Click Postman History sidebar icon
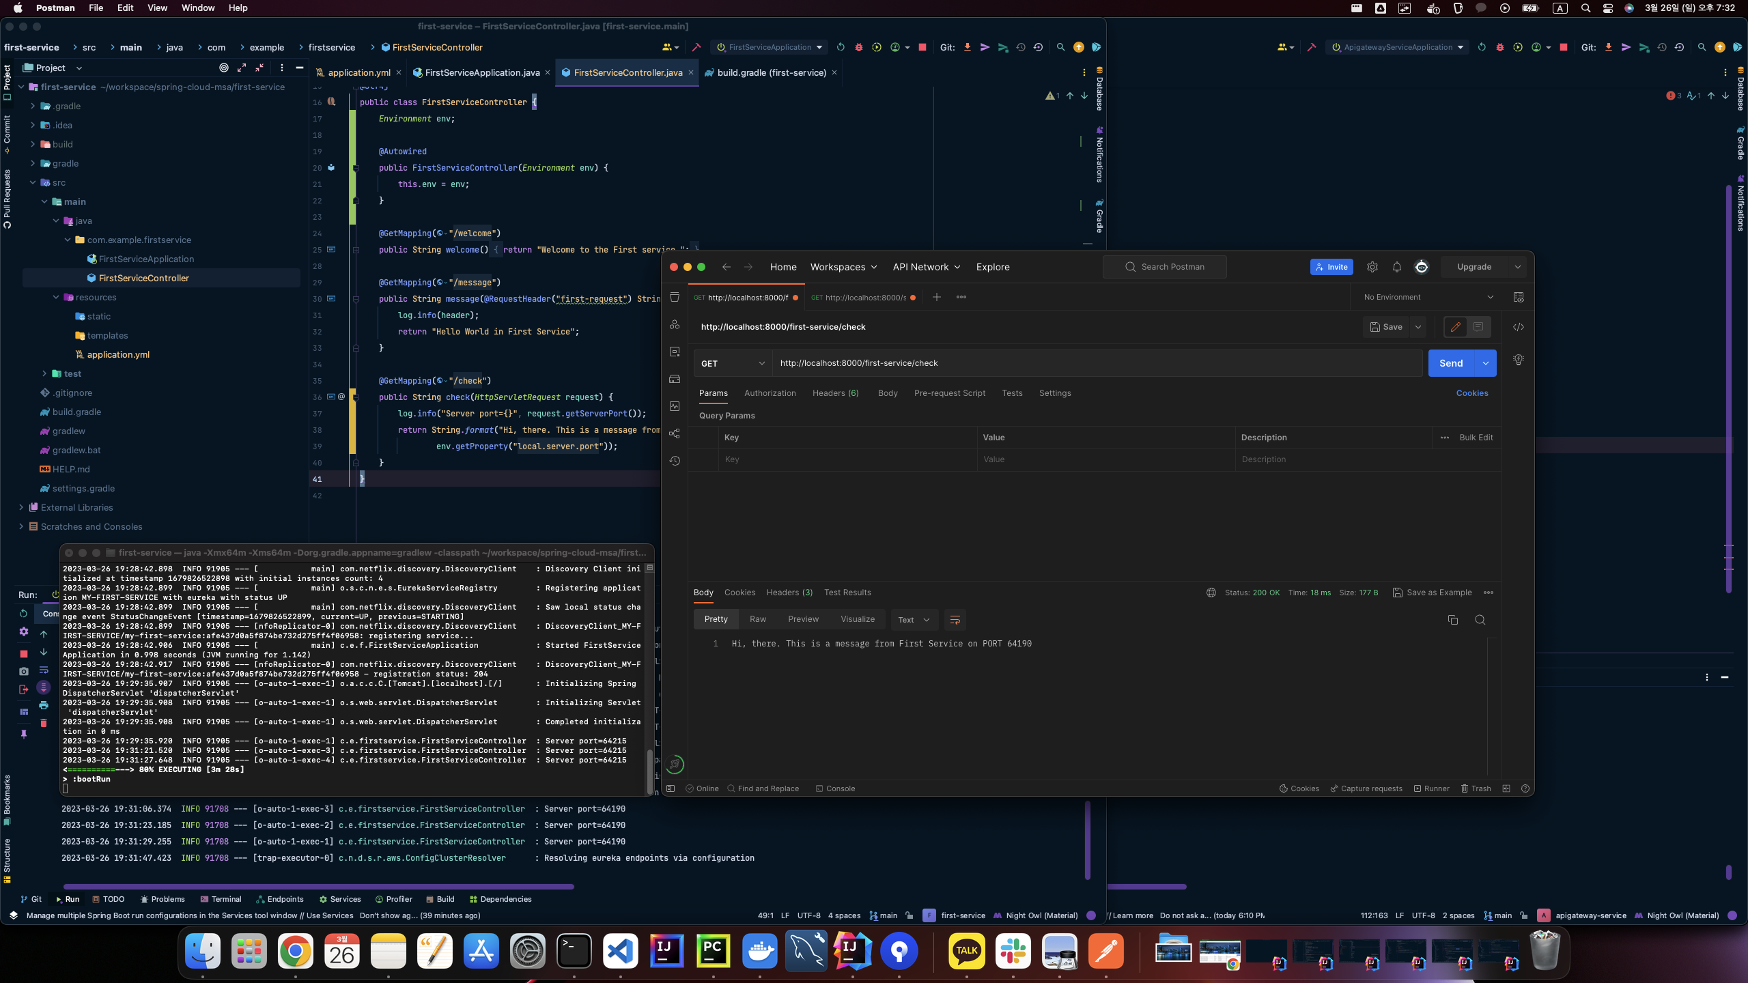Screen dimensions: 1748x983 (x=675, y=461)
